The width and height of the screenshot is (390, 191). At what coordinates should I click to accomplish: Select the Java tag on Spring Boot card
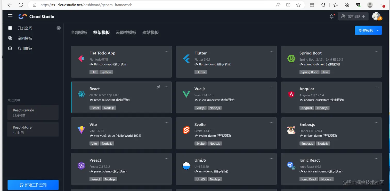pos(326,72)
